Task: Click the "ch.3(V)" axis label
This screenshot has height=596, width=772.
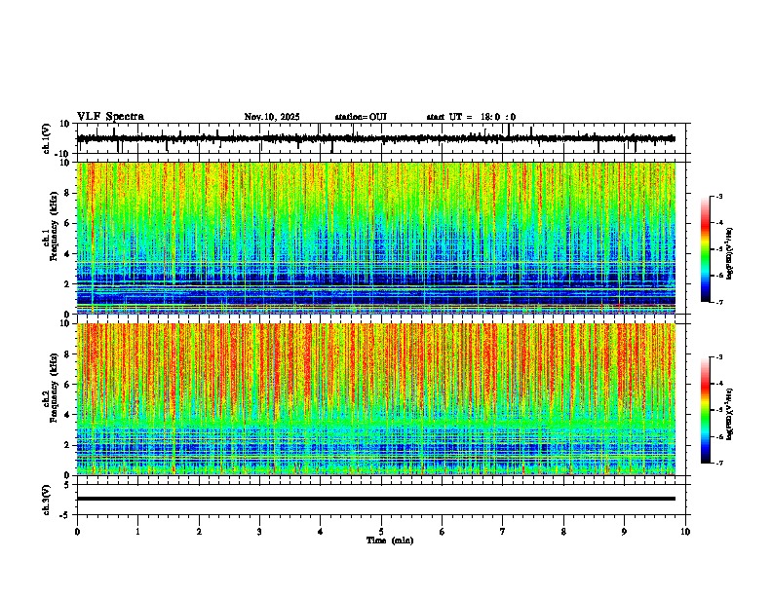Action: (x=47, y=500)
